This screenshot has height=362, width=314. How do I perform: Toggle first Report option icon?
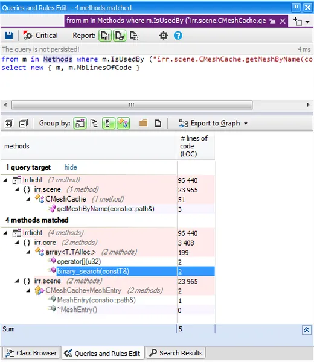(105, 36)
